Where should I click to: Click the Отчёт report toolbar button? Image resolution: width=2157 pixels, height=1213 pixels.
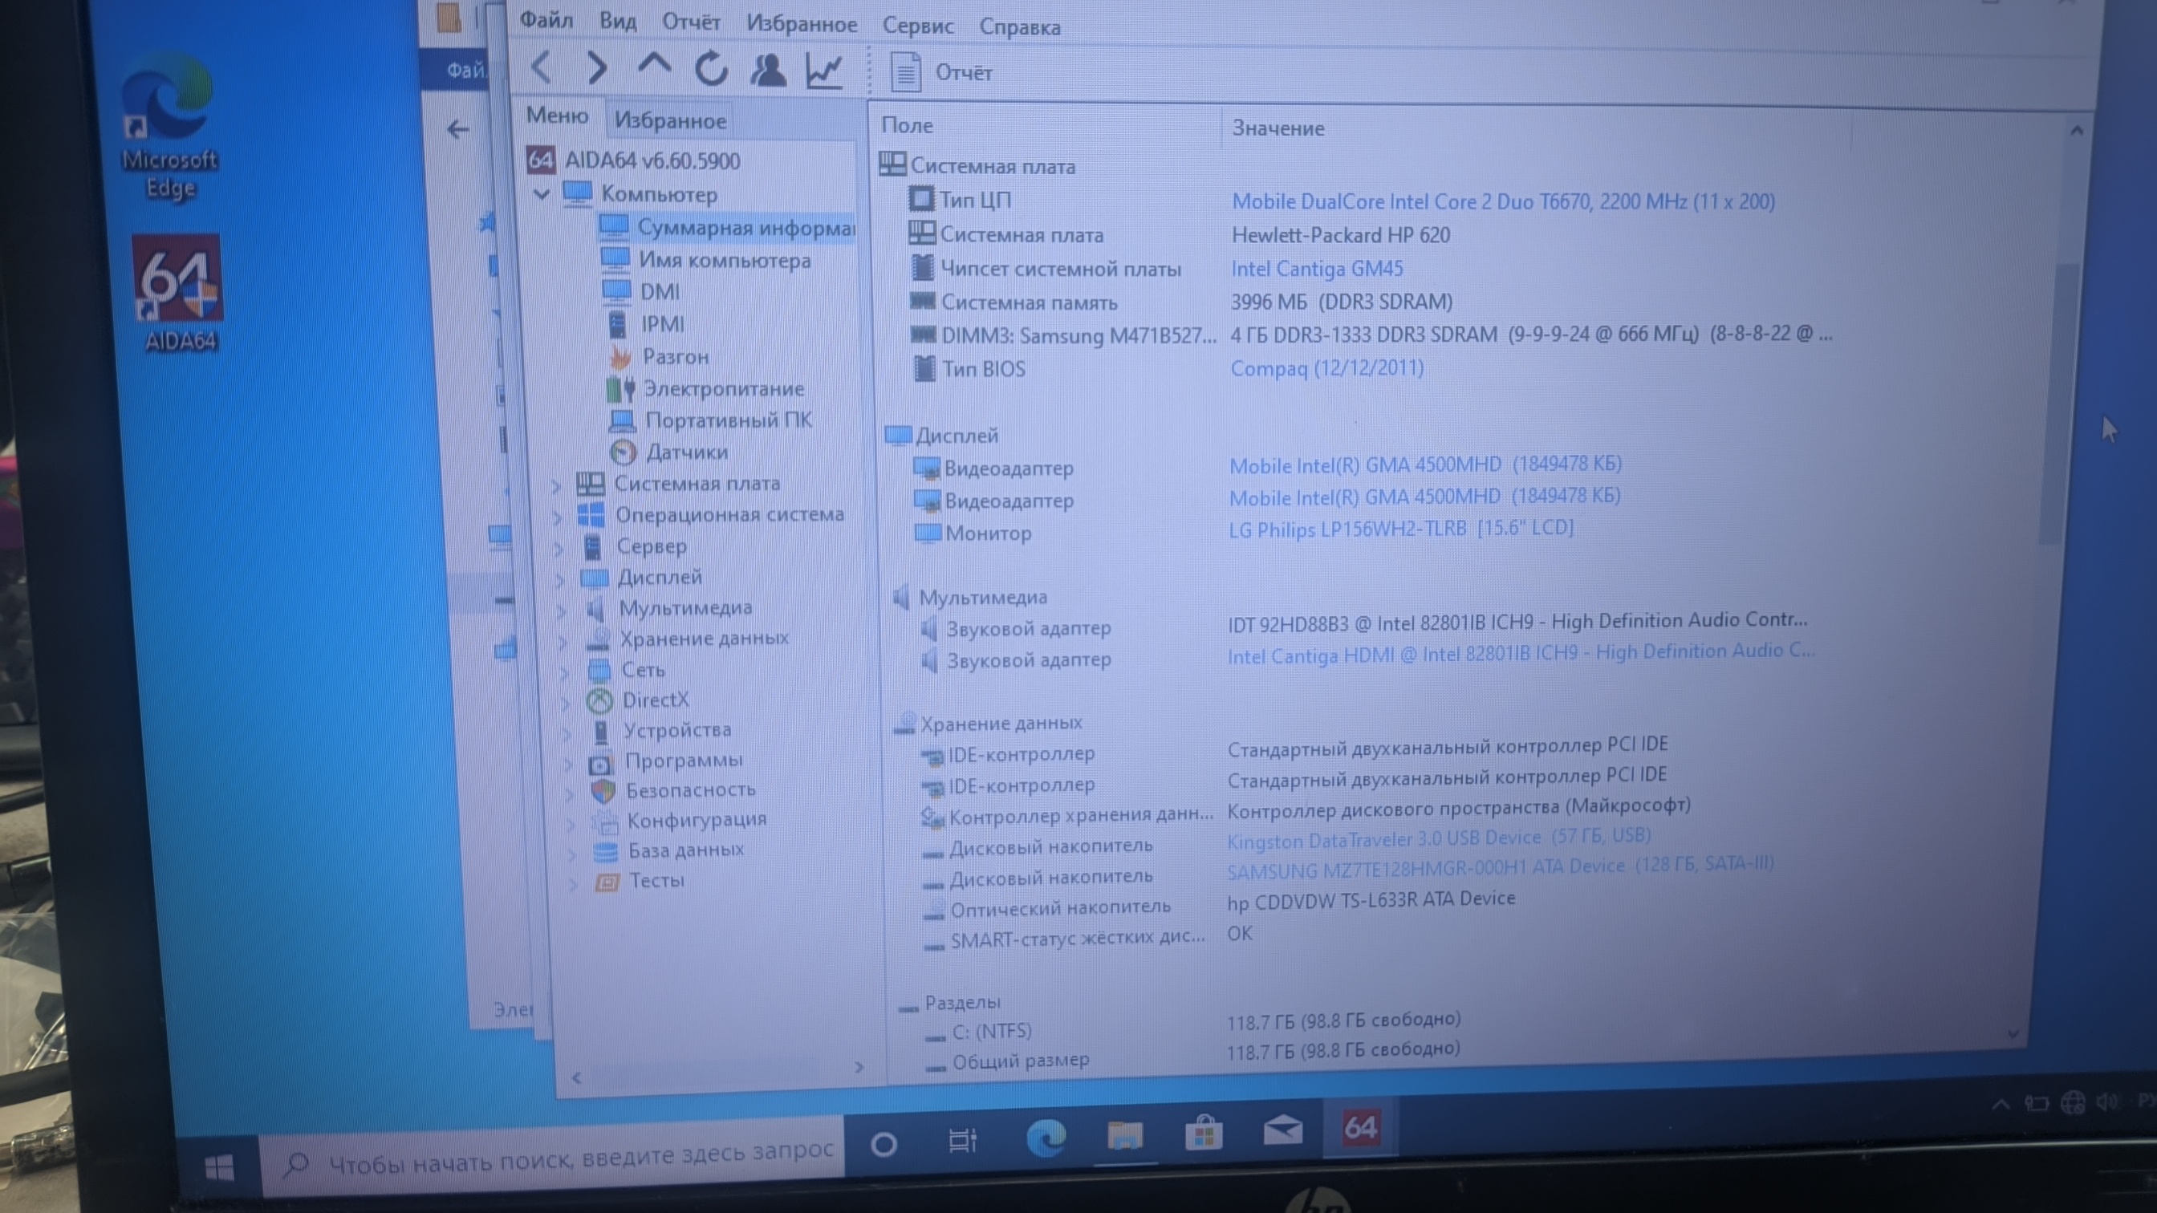click(x=941, y=73)
